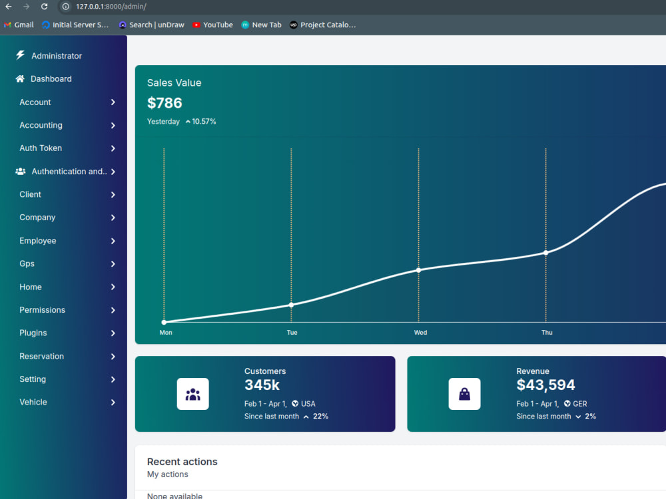Click the Administrator lightning bolt icon
This screenshot has width=666, height=499.
point(20,55)
